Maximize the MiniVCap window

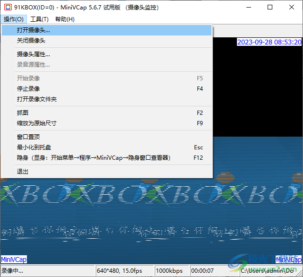coord(270,8)
